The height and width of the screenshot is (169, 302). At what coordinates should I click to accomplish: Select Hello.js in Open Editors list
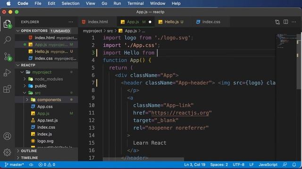46,52
